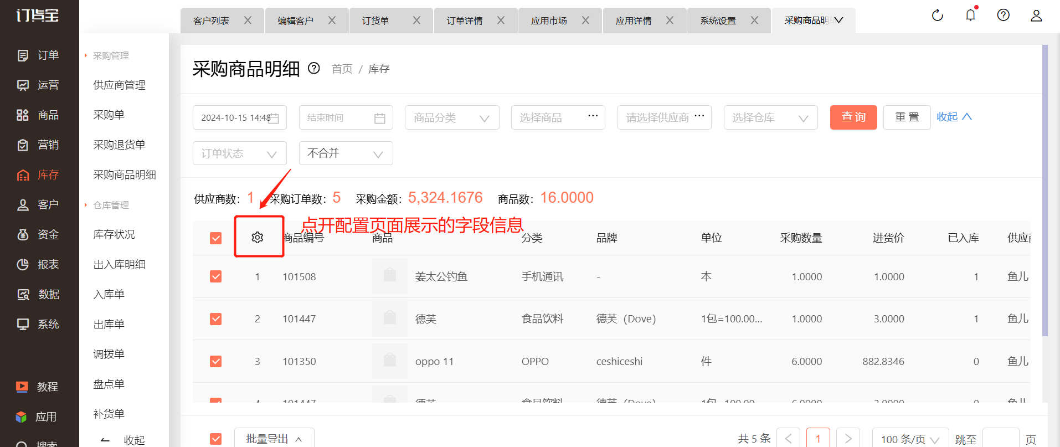1060x447 pixels.
Task: Expand the 商品分类 dropdown
Action: pos(452,117)
